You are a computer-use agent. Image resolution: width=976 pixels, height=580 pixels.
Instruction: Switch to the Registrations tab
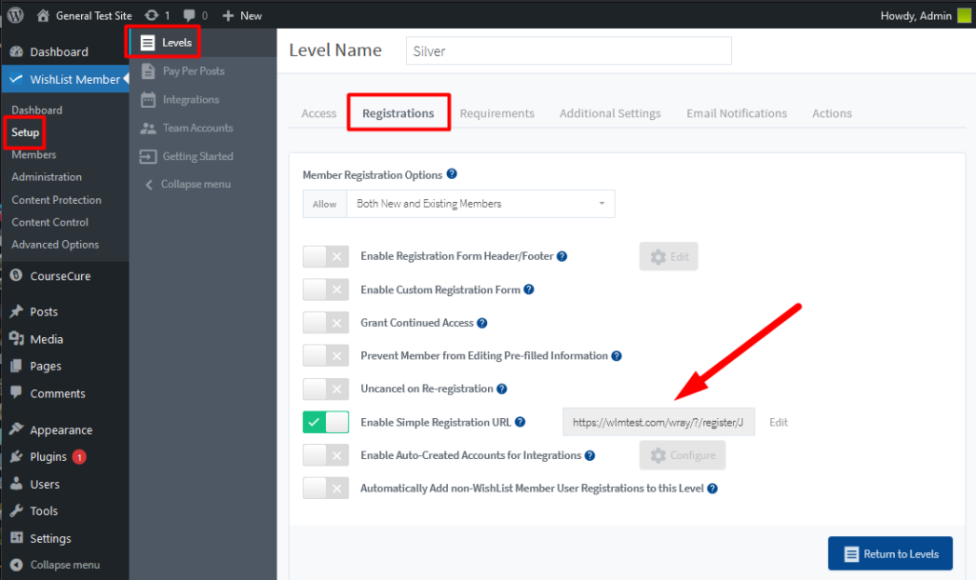398,113
